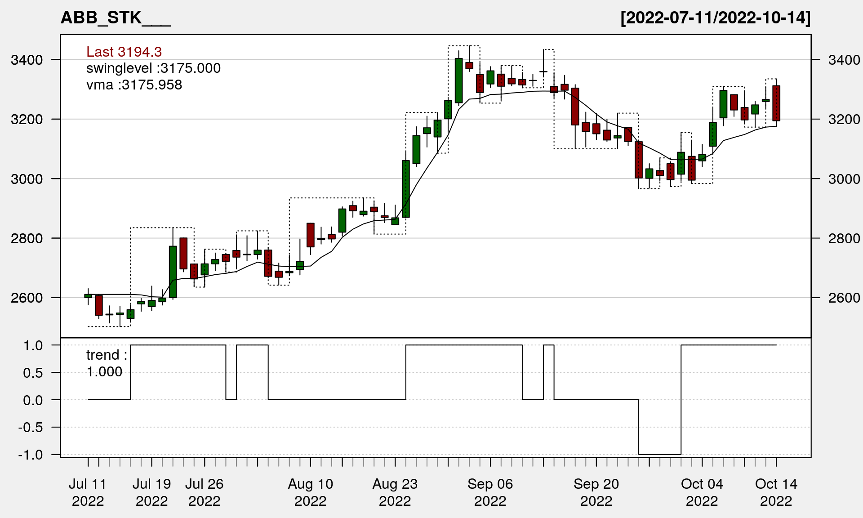The height and width of the screenshot is (518, 863).
Task: Click the last red candlestick on Oct 14
Action: 776,103
